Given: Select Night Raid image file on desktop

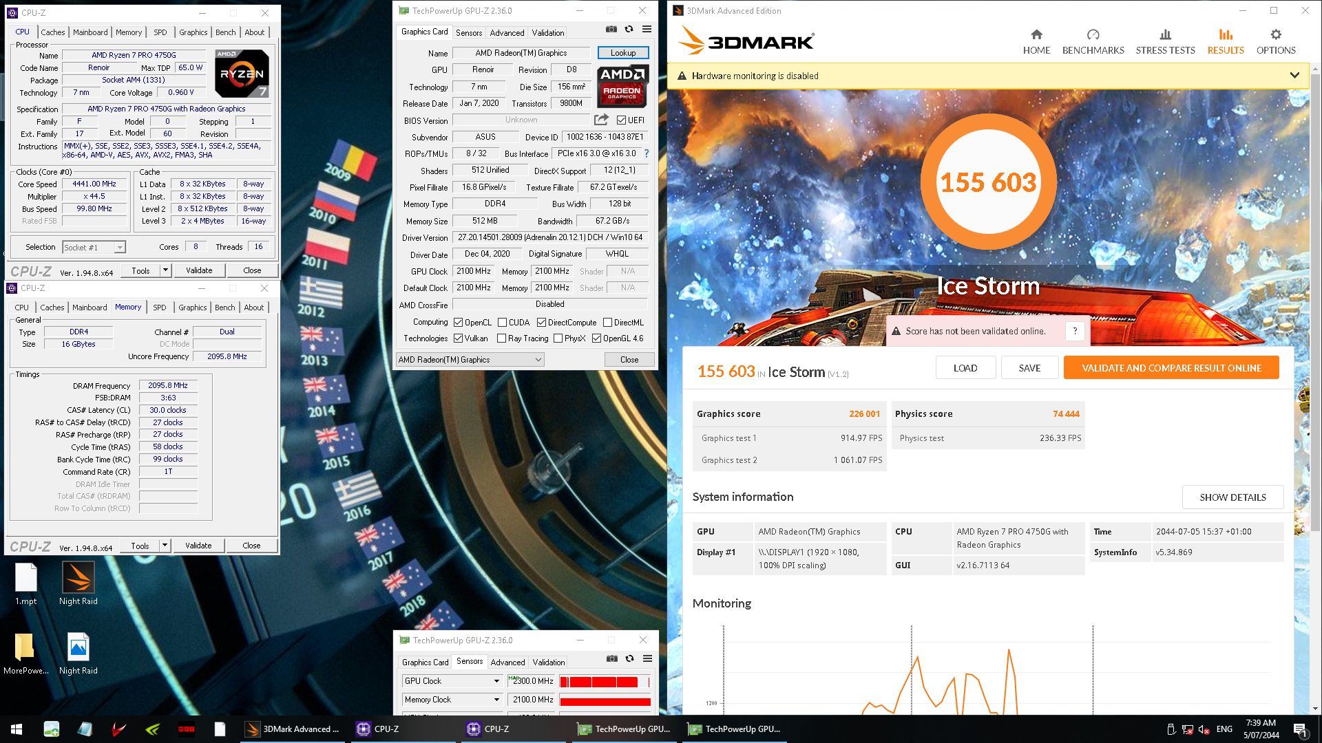Looking at the screenshot, I should (x=78, y=654).
